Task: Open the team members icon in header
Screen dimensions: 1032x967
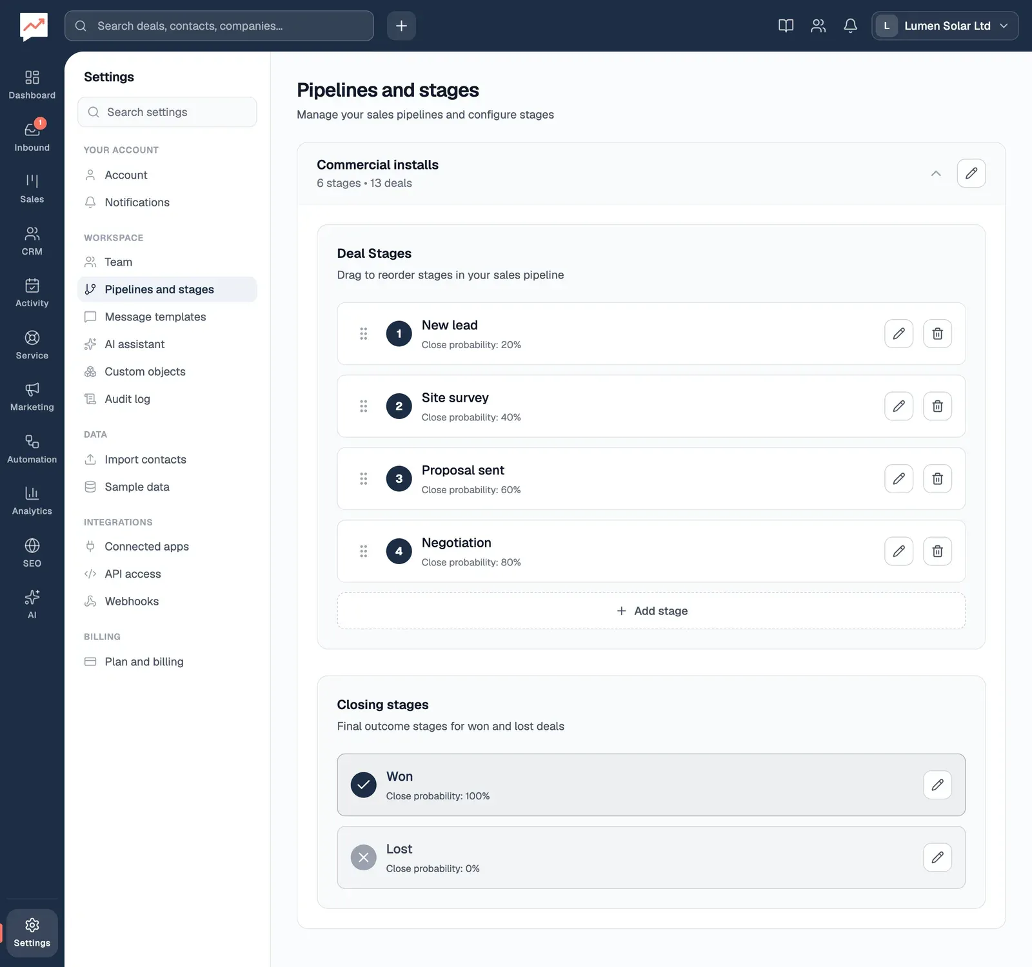Action: 819,26
